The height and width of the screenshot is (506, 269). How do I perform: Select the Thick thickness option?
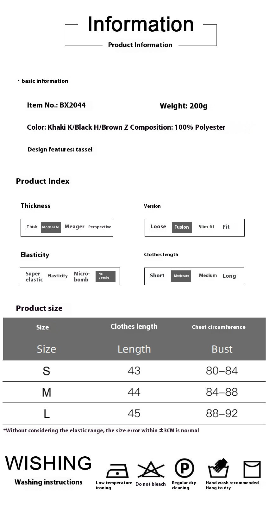[32, 227]
